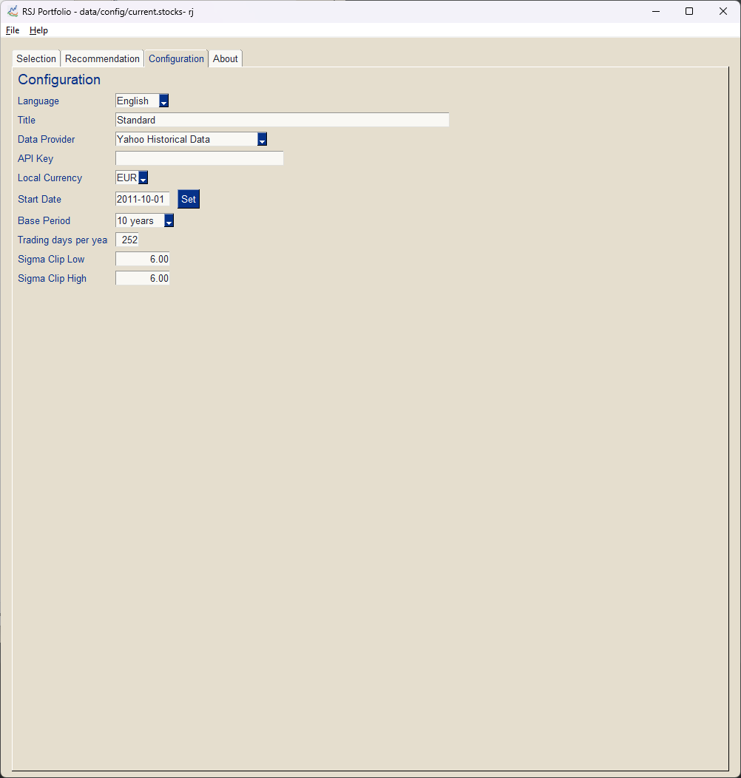This screenshot has height=778, width=741.
Task: Switch to the Recommendation tab
Action: tap(102, 58)
